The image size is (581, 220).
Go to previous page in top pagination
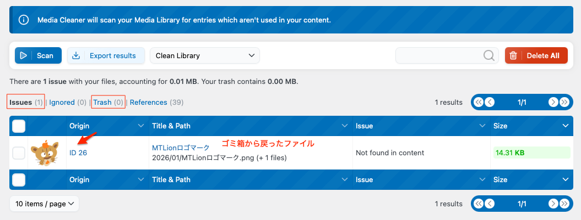[x=489, y=102]
